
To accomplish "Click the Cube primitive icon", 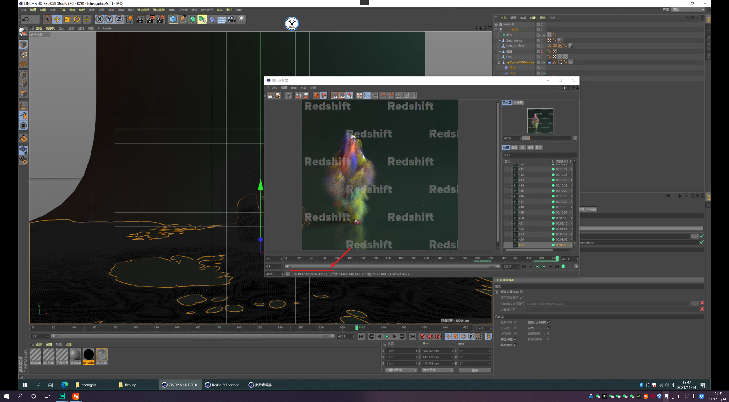I will point(173,19).
